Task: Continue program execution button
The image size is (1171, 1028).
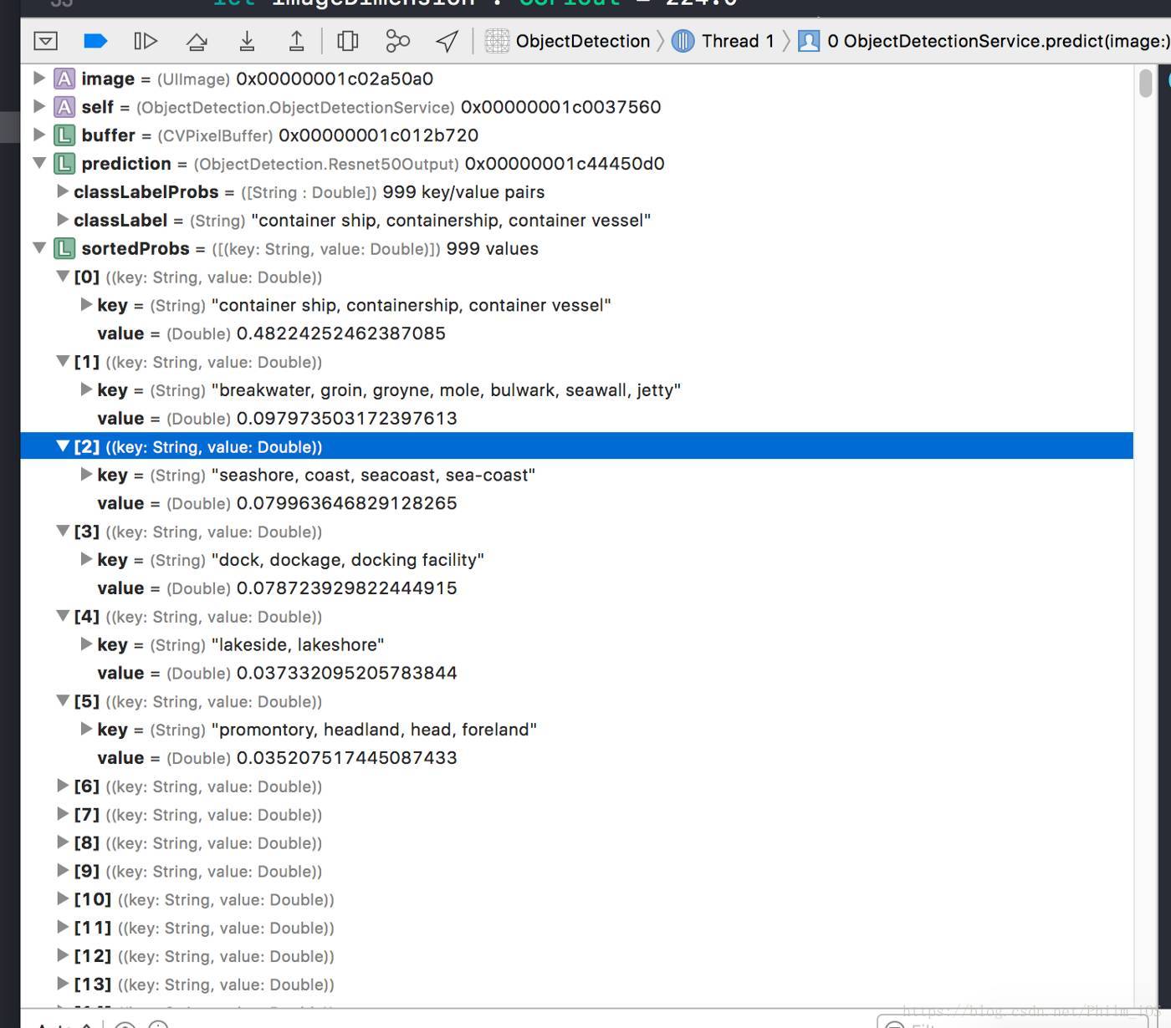Action: coord(146,41)
